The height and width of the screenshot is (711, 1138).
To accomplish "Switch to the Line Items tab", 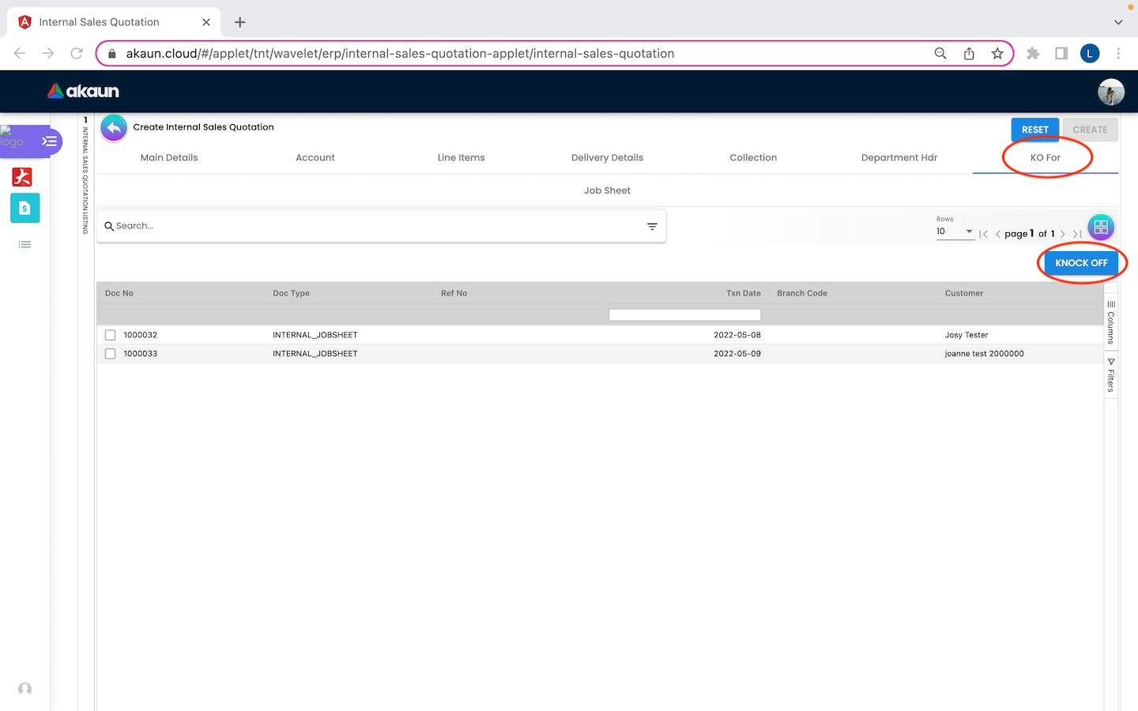I will click(461, 158).
